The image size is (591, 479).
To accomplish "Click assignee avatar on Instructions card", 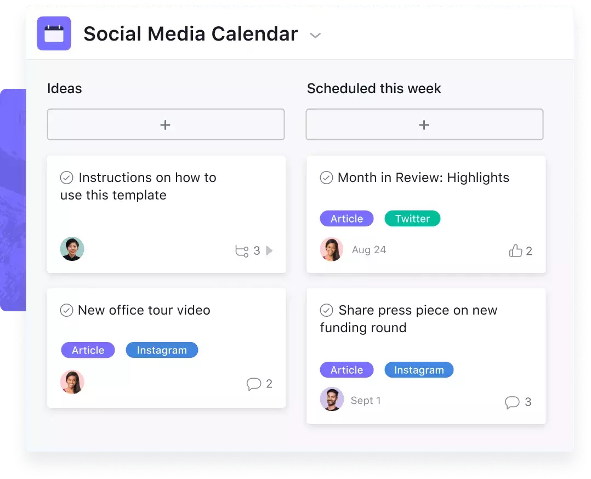I will (x=72, y=249).
